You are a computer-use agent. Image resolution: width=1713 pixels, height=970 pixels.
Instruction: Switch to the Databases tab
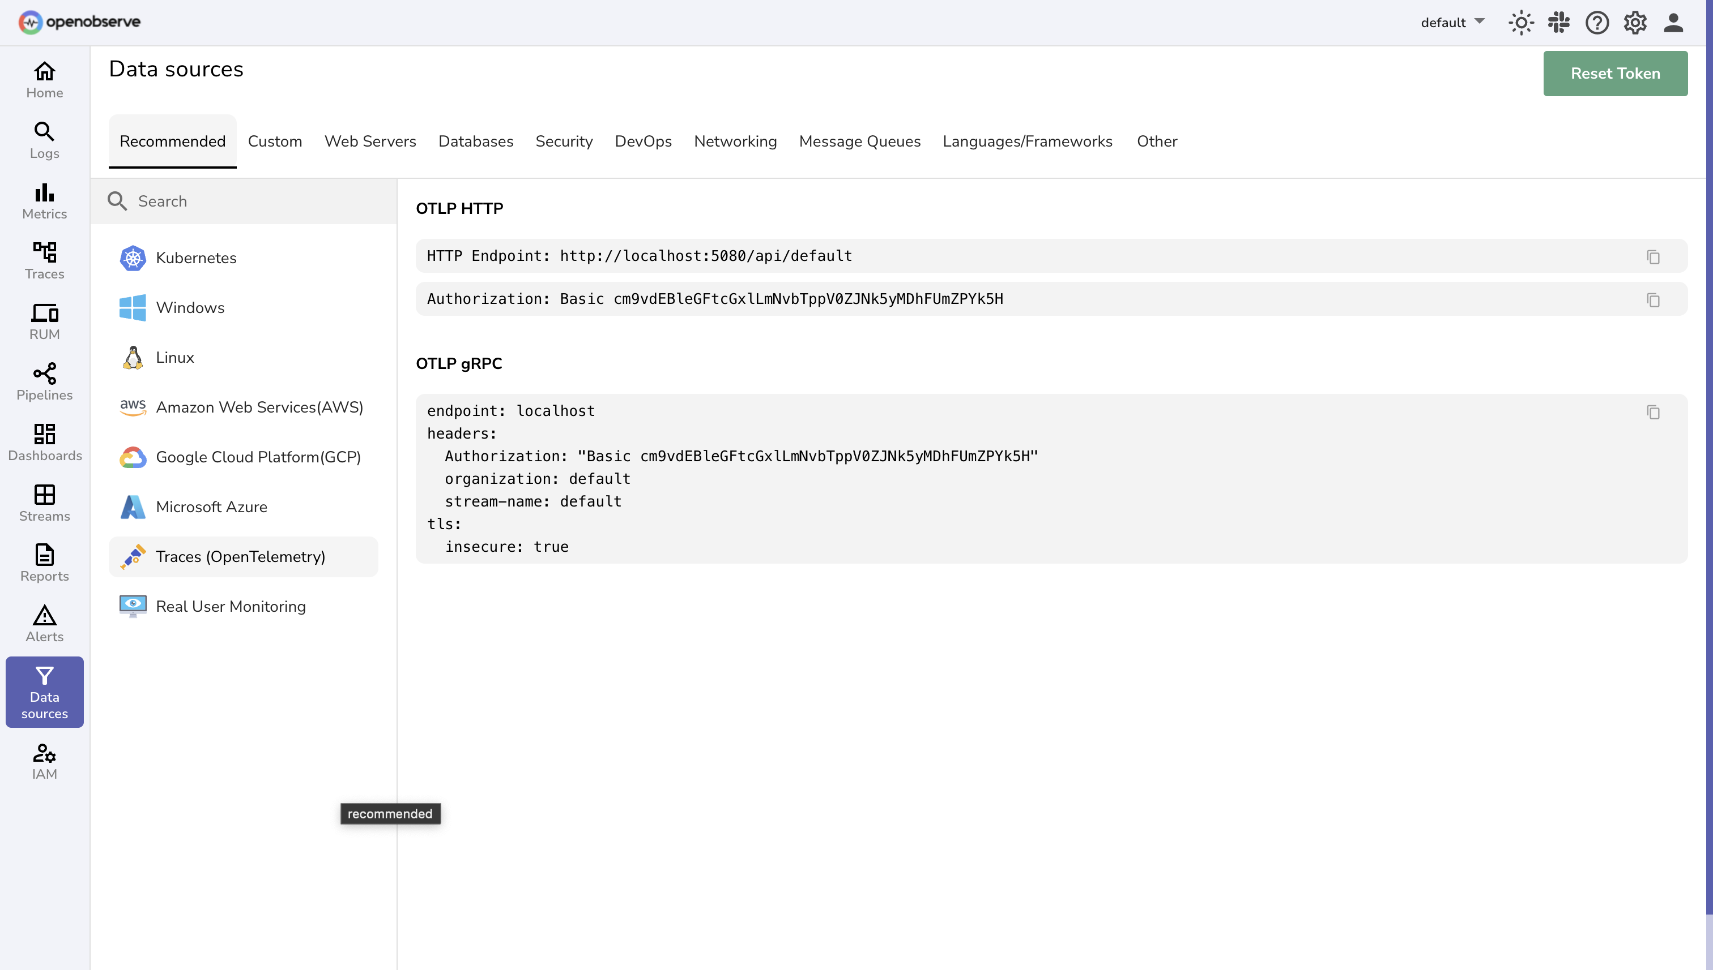click(x=475, y=141)
